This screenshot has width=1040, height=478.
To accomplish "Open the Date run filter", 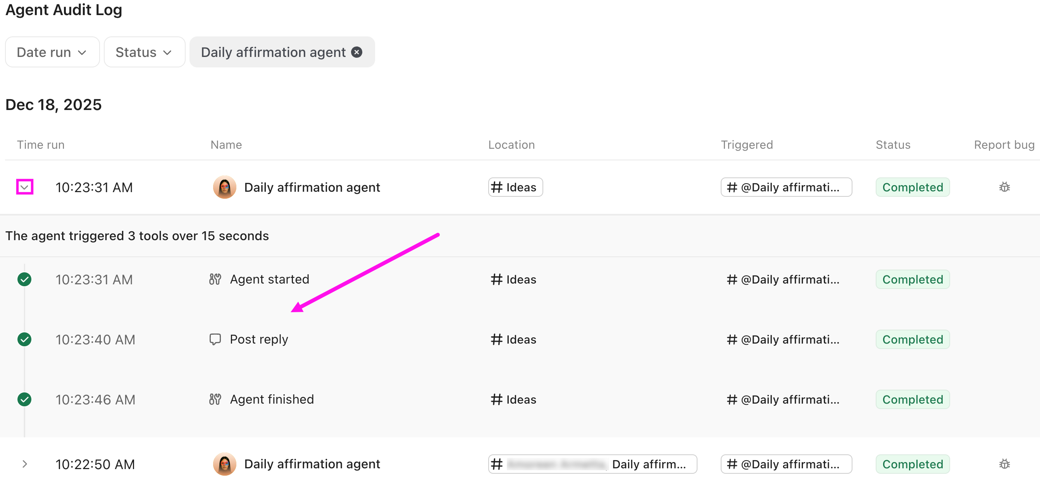I will pyautogui.click(x=52, y=52).
